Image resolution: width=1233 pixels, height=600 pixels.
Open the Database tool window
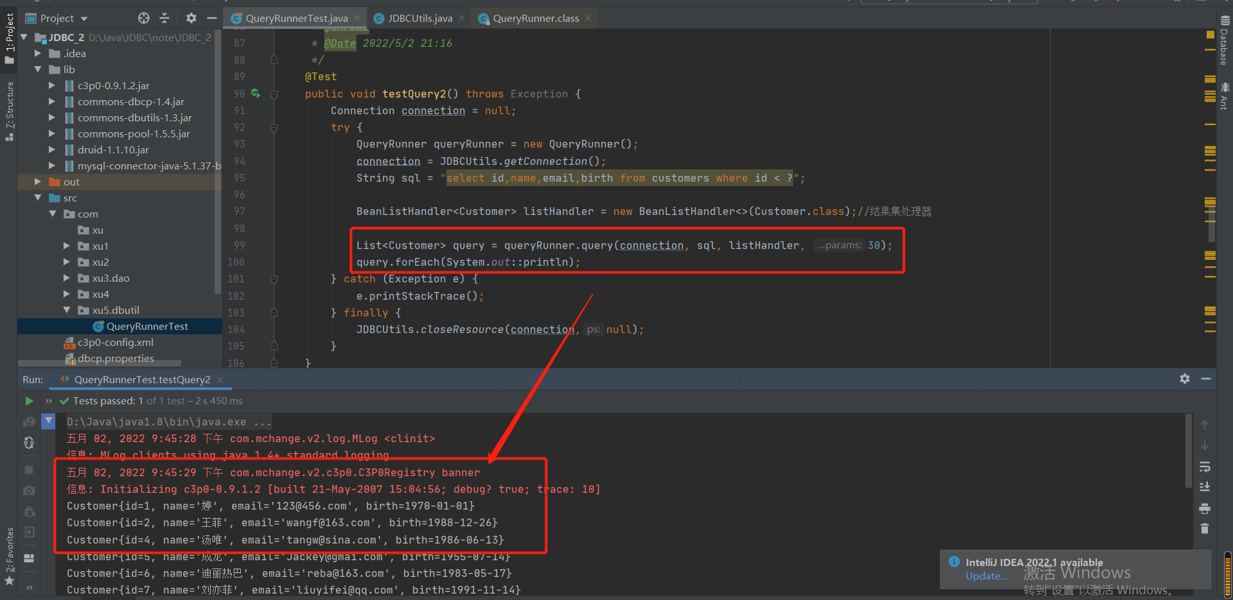1225,40
